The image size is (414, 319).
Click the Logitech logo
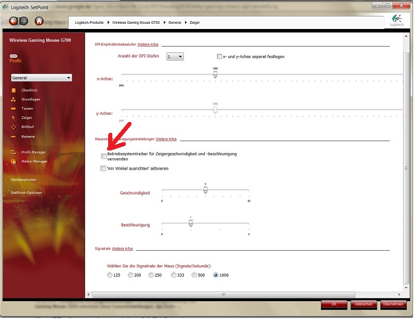tap(397, 21)
